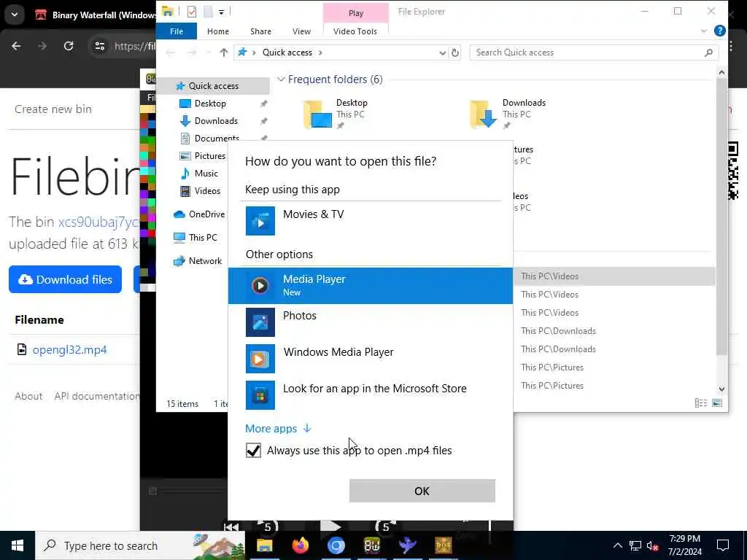Viewport: 747px width, 560px height.
Task: Click the taskbar search box
Action: (x=141, y=545)
